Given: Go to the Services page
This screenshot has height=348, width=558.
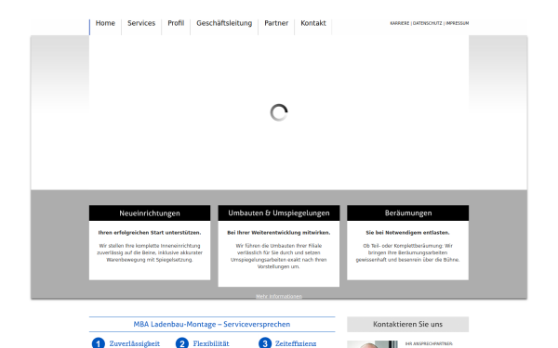Looking at the screenshot, I should [141, 23].
